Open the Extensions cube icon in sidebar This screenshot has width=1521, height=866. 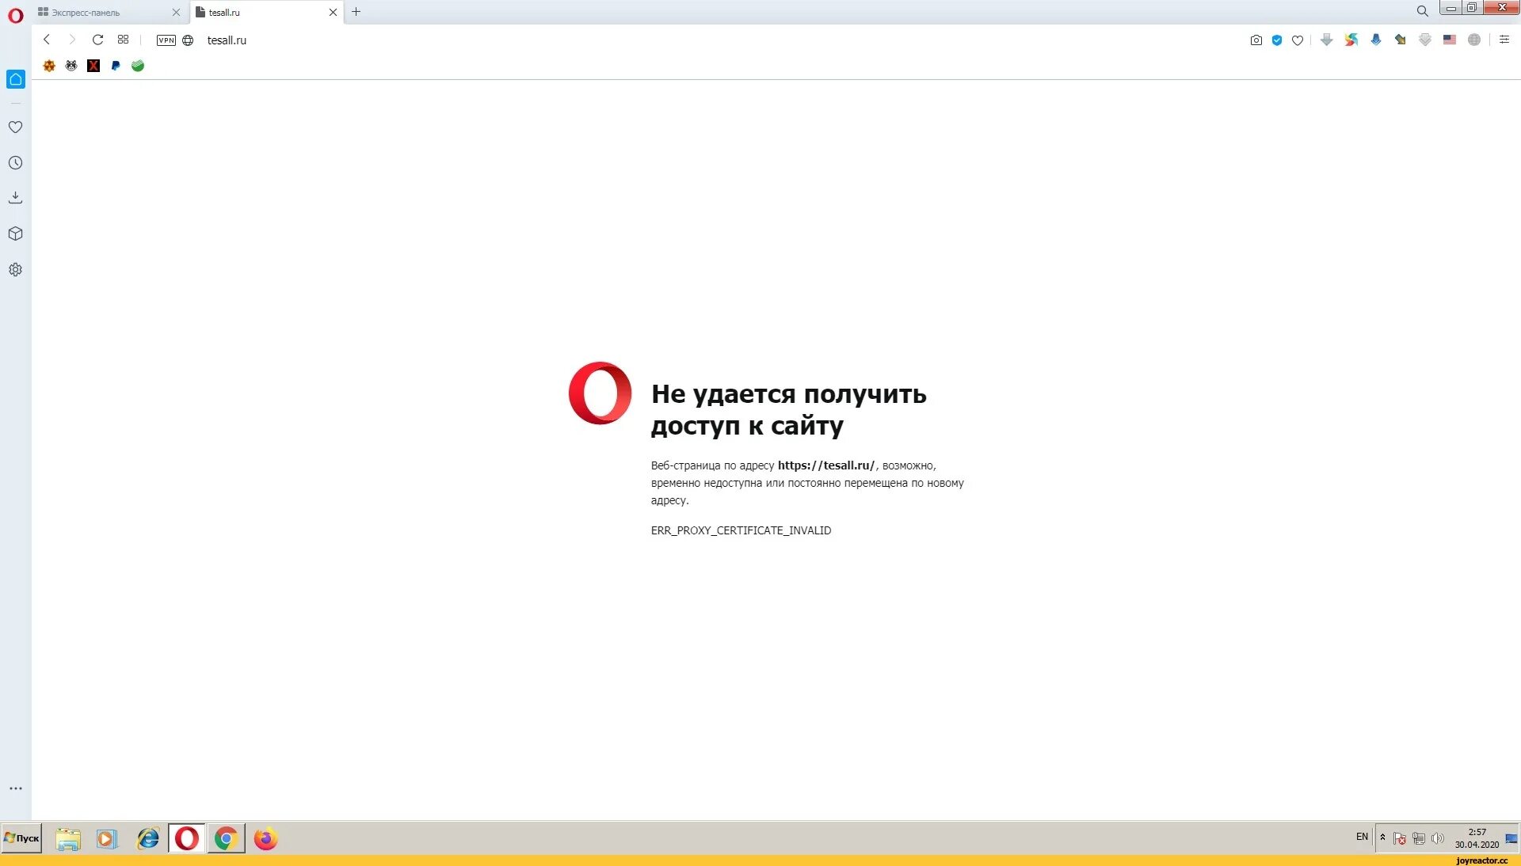pyautogui.click(x=15, y=234)
